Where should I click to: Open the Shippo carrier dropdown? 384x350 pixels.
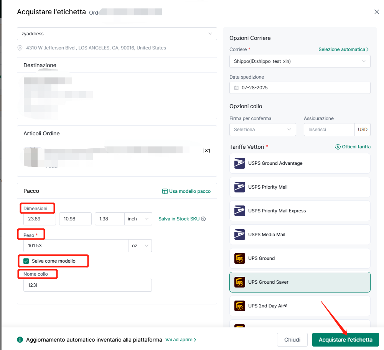tap(300, 61)
